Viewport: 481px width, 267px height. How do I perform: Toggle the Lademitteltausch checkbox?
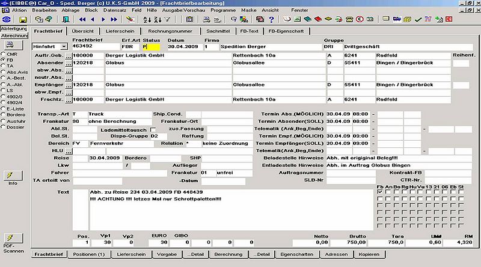153,129
